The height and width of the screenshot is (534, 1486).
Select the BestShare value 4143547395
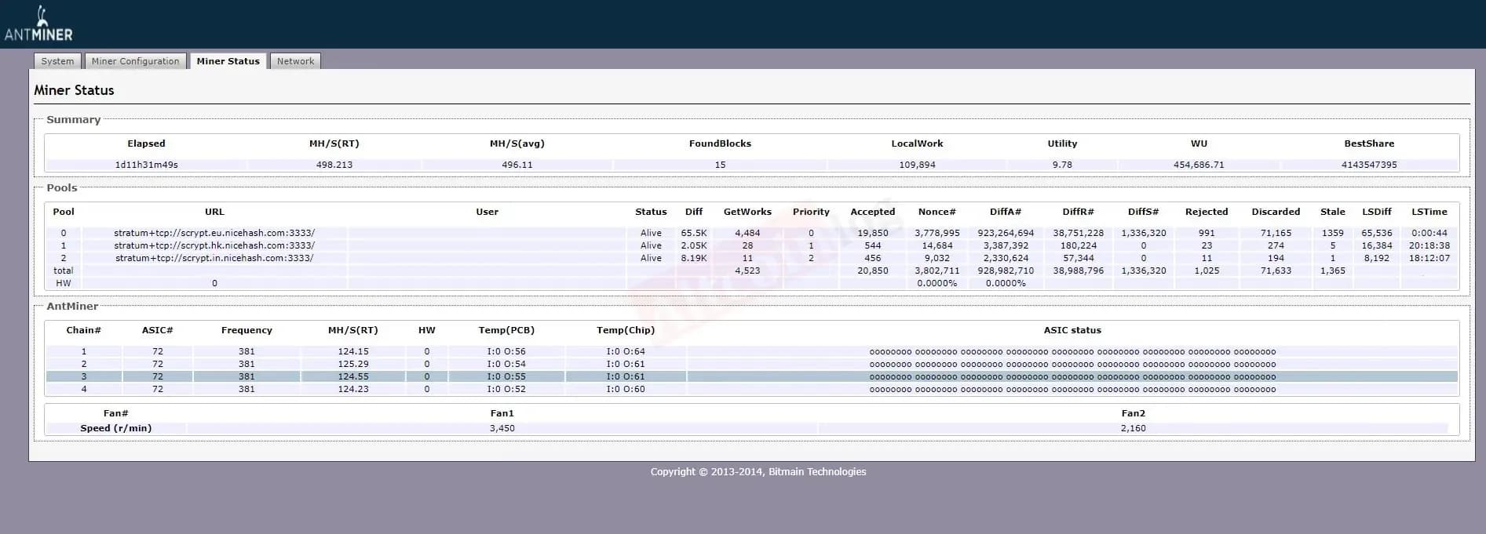coord(1369,165)
